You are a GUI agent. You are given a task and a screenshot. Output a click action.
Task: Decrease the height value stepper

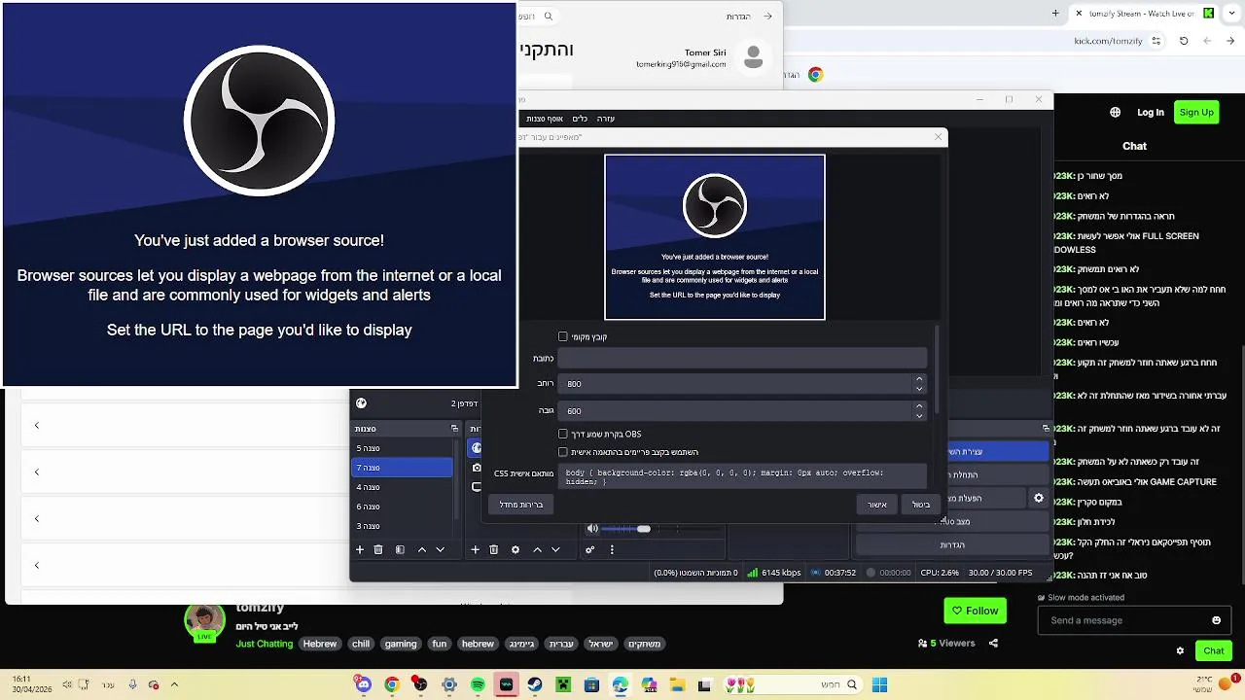coord(919,416)
